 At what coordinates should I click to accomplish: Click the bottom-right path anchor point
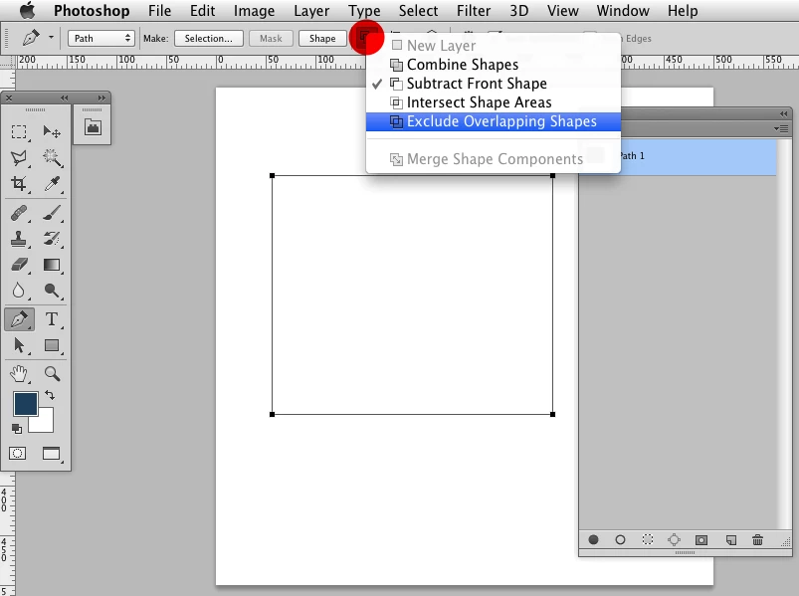point(553,414)
